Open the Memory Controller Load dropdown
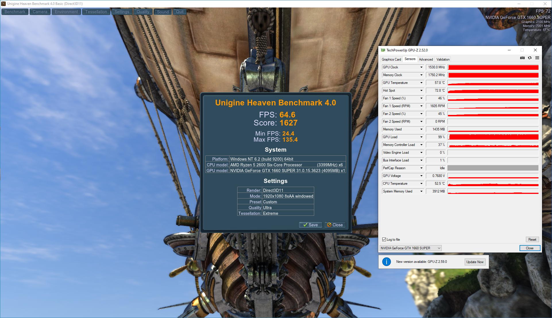 pyautogui.click(x=421, y=145)
